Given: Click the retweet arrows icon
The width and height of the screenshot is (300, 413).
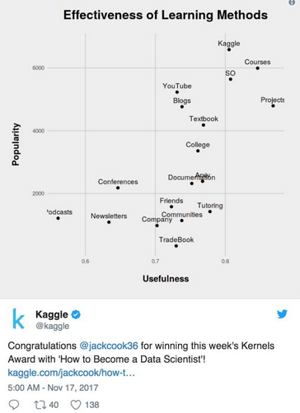Looking at the screenshot, I should 40,405.
